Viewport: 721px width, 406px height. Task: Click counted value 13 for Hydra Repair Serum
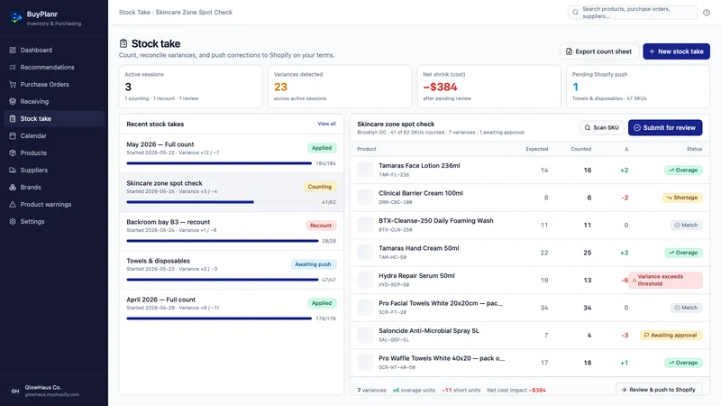pyautogui.click(x=588, y=280)
